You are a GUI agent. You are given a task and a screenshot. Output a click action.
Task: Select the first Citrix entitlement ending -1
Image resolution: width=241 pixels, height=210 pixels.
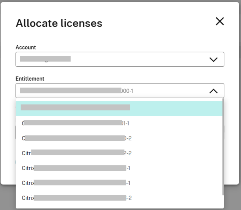pyautogui.click(x=119, y=168)
